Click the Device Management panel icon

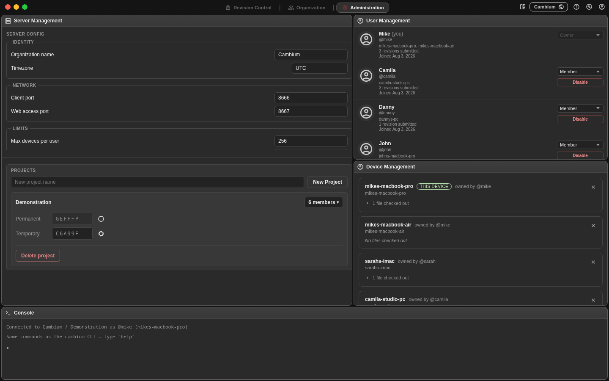click(x=360, y=167)
